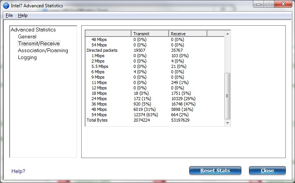The image size is (295, 183).
Task: Click directed packets receive value 35767
Action: (177, 50)
